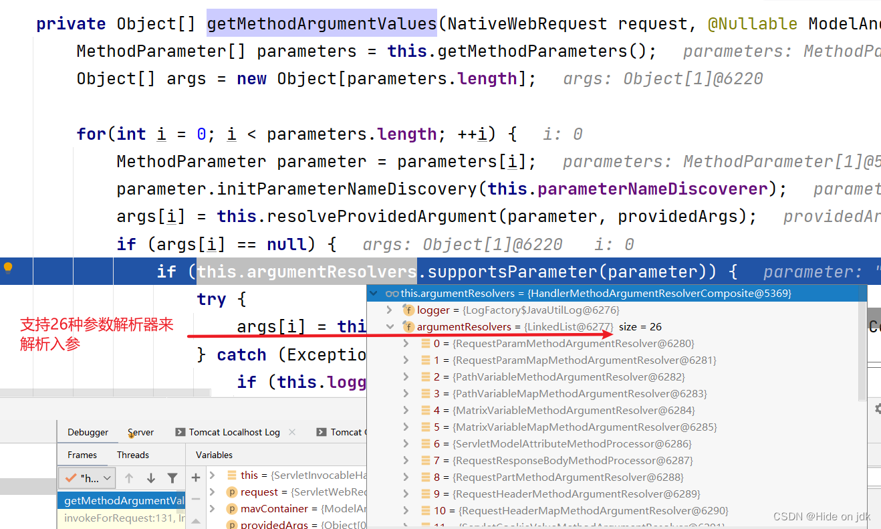Click the Tomcat icon on the Tomcat Localhost Log tab

coord(180,431)
